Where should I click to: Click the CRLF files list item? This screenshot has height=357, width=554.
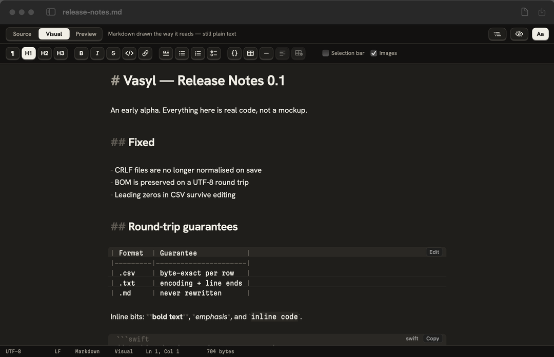coord(188,170)
